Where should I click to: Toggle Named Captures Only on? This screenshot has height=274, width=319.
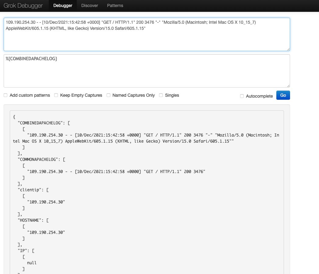pyautogui.click(x=108, y=95)
